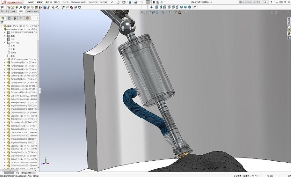The height and width of the screenshot is (177, 291).
Task: Open the ConfigurationManager tab icon in the left panel
Action: coord(15,18)
